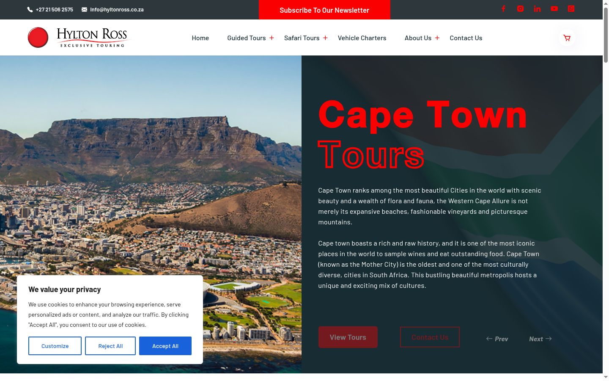The image size is (609, 381).
Task: Advance slider with the Next arrow
Action: point(540,339)
